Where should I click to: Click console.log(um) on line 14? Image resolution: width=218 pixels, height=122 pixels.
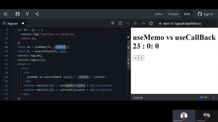pos(30,56)
